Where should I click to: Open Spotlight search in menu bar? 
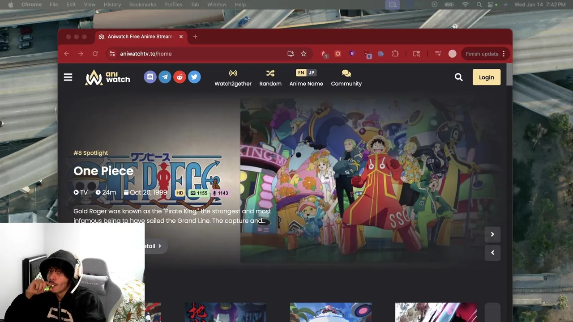tap(479, 4)
